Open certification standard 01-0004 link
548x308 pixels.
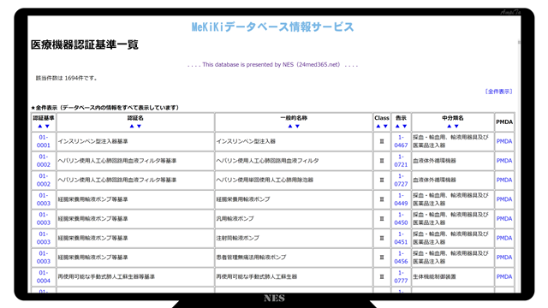tap(44, 276)
